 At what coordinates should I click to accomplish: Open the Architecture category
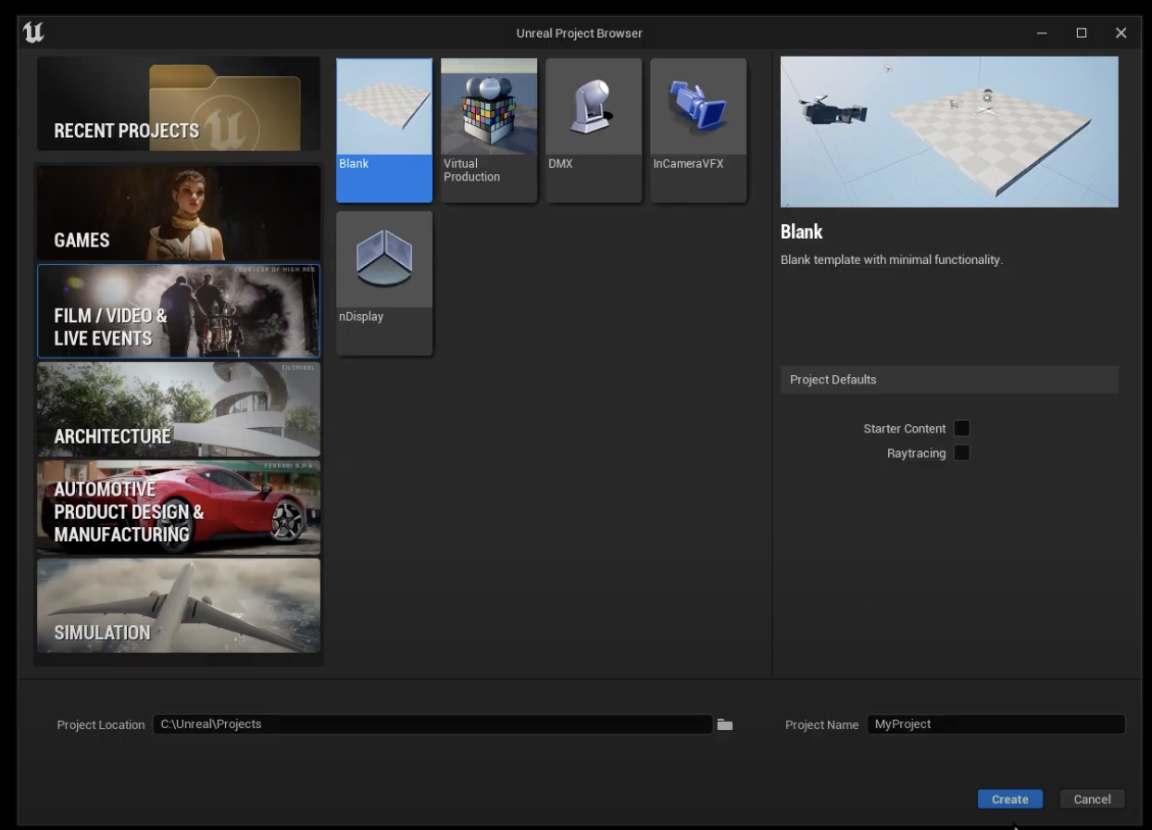178,409
